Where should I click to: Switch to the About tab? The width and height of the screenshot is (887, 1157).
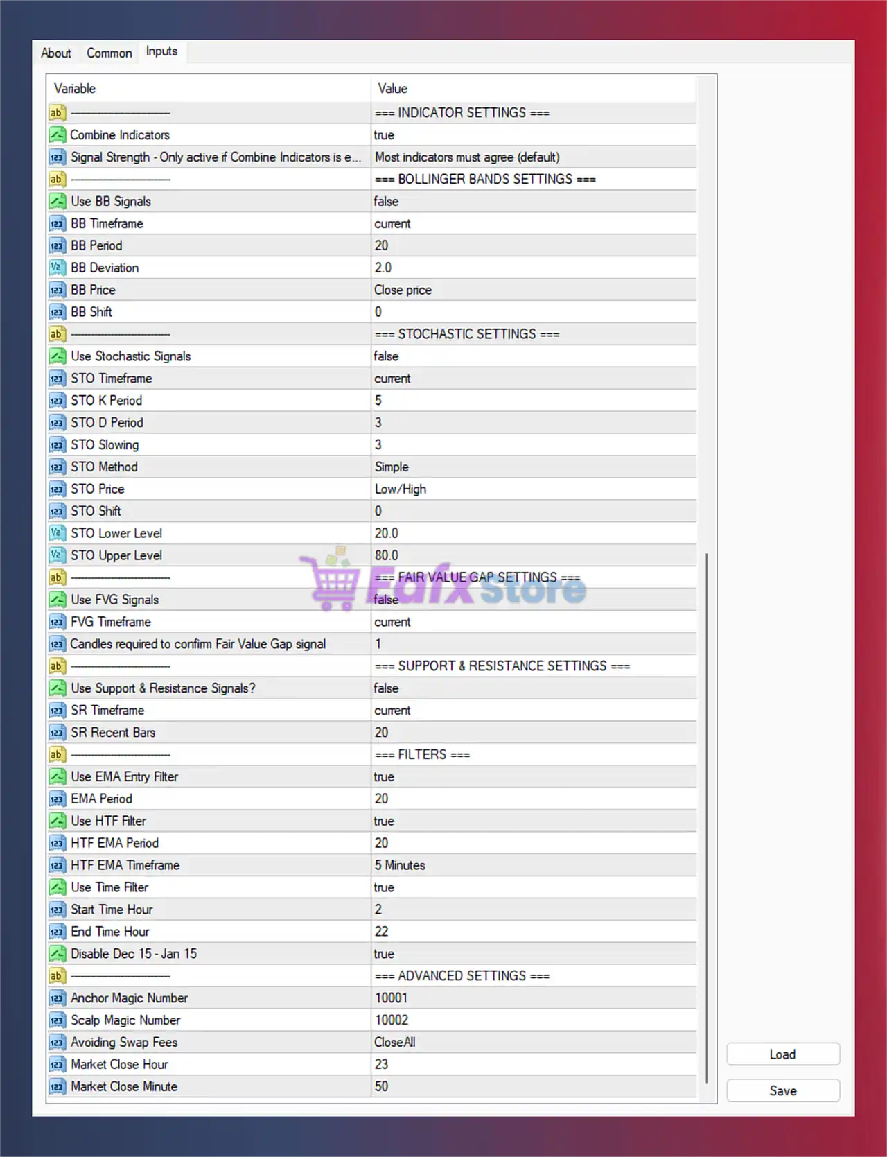[x=55, y=53]
